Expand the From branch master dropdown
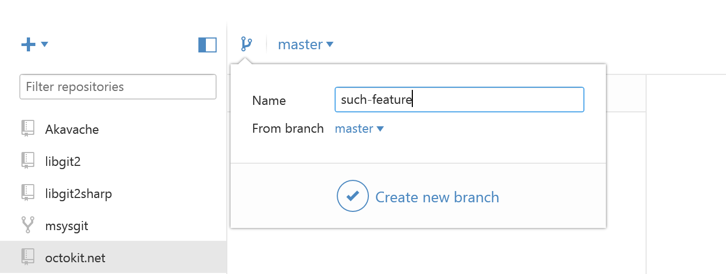The width and height of the screenshot is (726, 274). click(359, 128)
